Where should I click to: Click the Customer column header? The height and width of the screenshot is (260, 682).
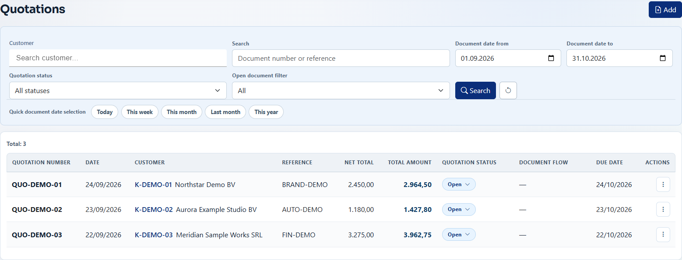pyautogui.click(x=150, y=163)
